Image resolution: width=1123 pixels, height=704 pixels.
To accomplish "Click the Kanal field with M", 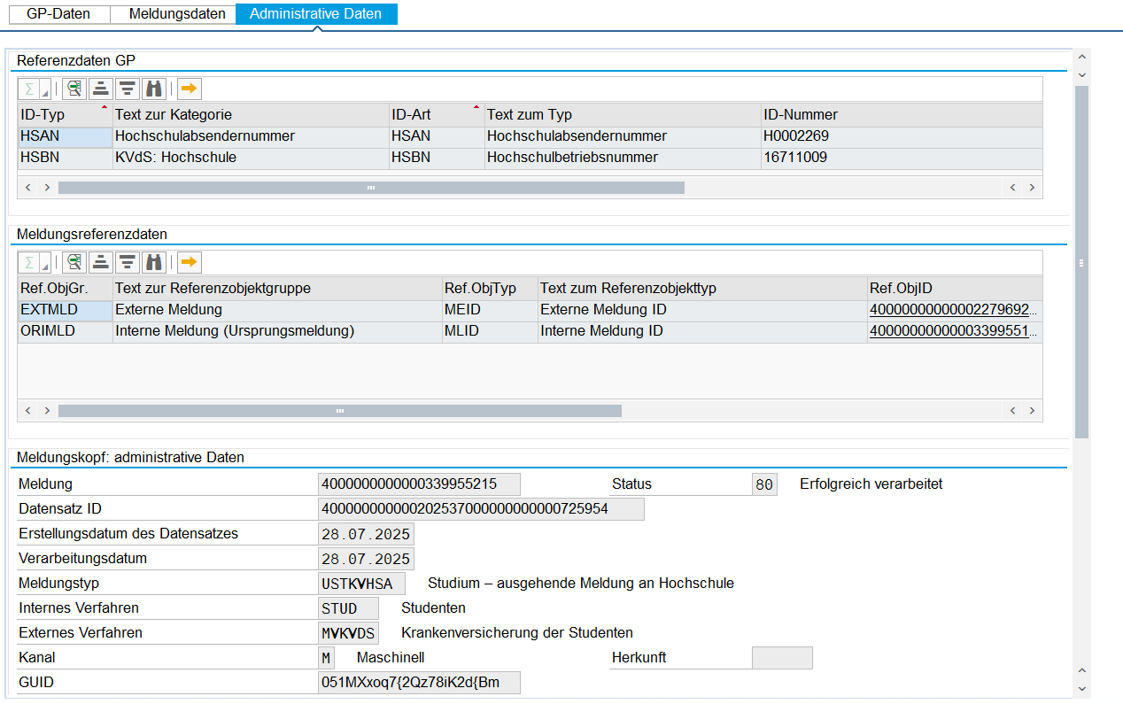I will tap(326, 658).
